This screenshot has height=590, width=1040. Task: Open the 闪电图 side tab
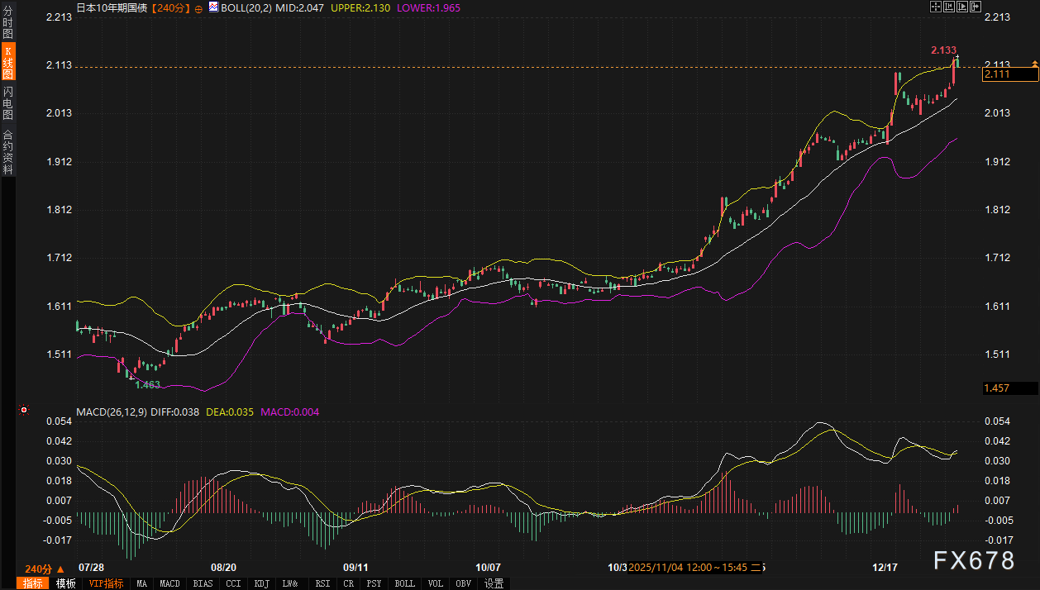click(8, 103)
